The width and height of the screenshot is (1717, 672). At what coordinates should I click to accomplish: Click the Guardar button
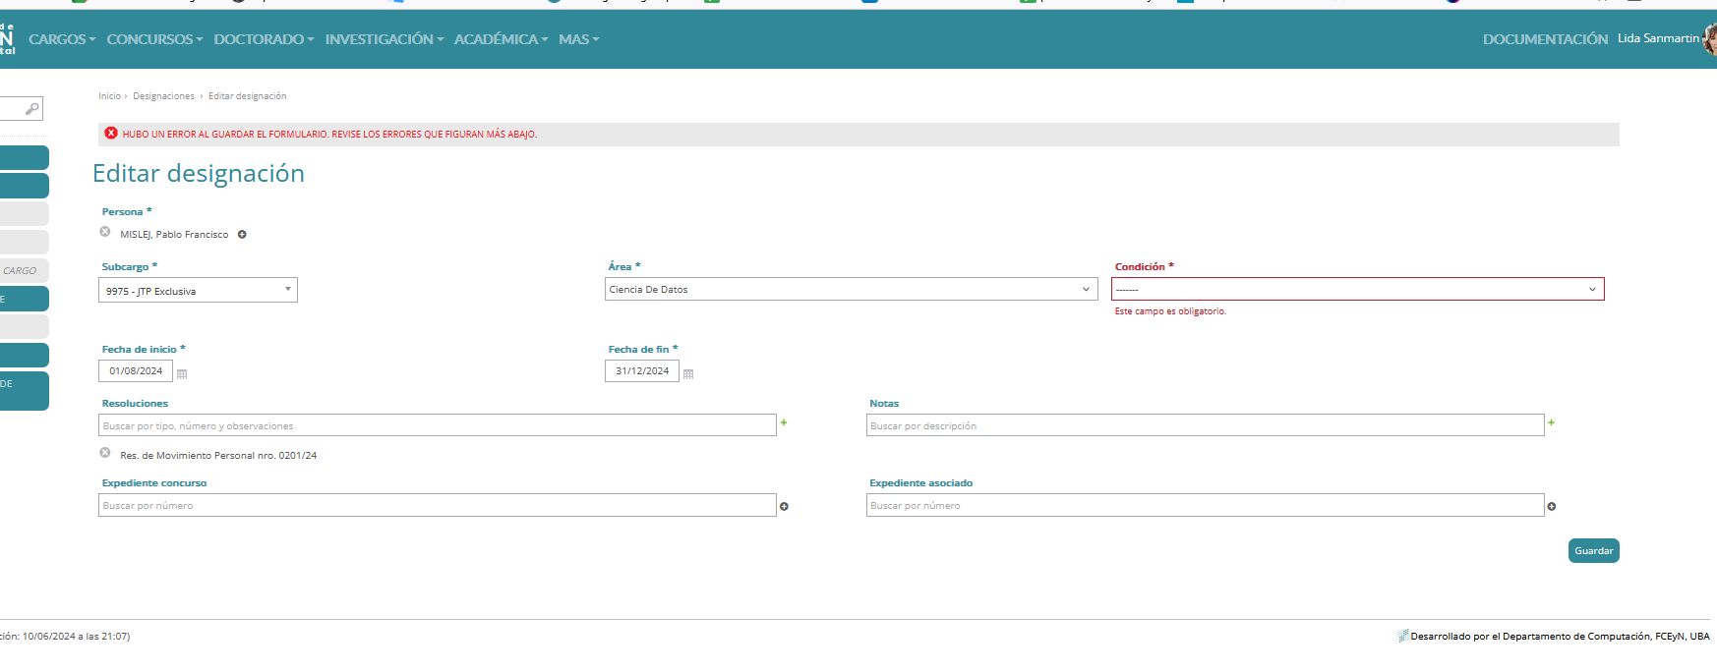tap(1593, 551)
